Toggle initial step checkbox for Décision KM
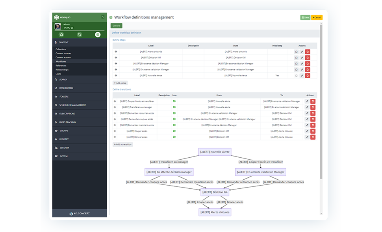Image resolution: width=382 pixels, height=232 pixels. click(296, 58)
